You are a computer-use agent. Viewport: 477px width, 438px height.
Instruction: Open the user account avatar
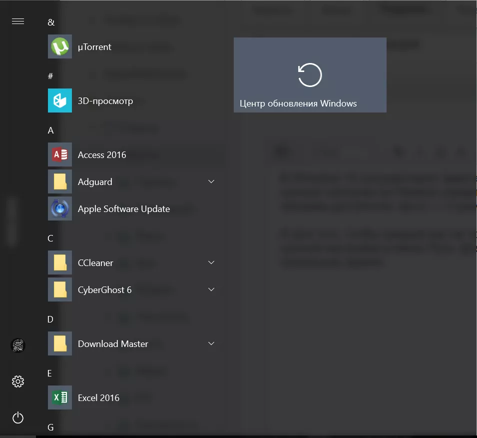pyautogui.click(x=18, y=345)
